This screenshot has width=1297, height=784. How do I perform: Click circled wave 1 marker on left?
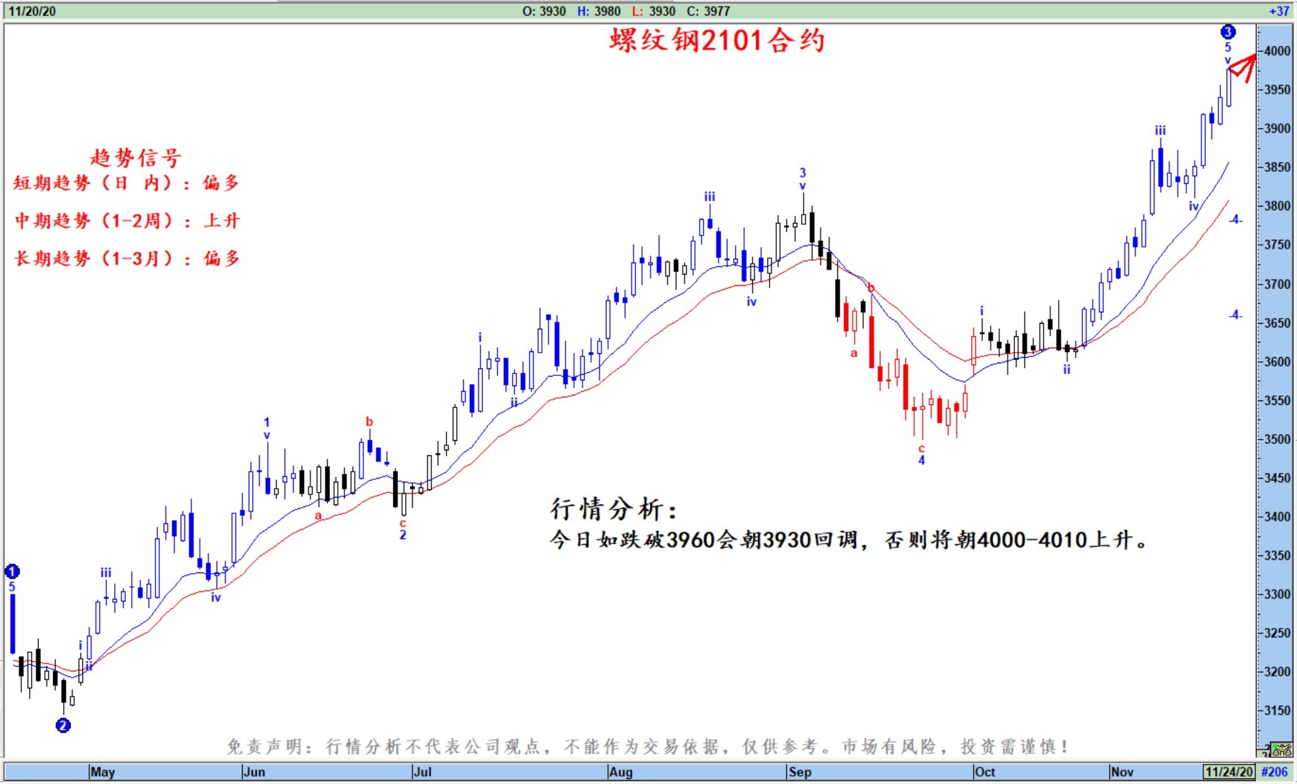(x=12, y=571)
